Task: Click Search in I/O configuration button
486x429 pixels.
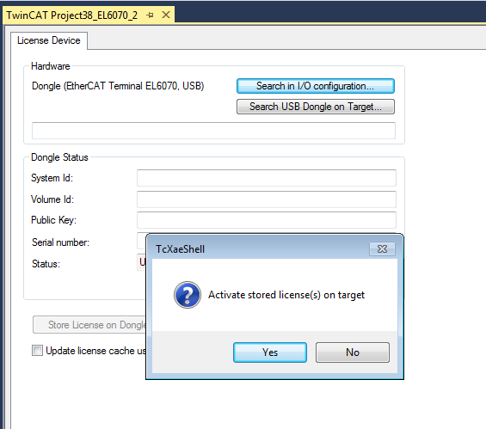Action: [316, 86]
